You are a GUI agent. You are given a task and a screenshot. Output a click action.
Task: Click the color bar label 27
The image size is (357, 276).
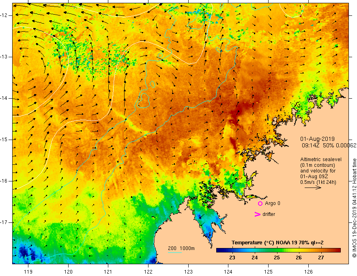[321, 258]
